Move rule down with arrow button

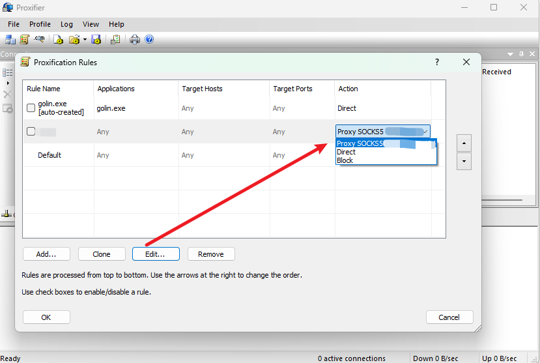[464, 161]
